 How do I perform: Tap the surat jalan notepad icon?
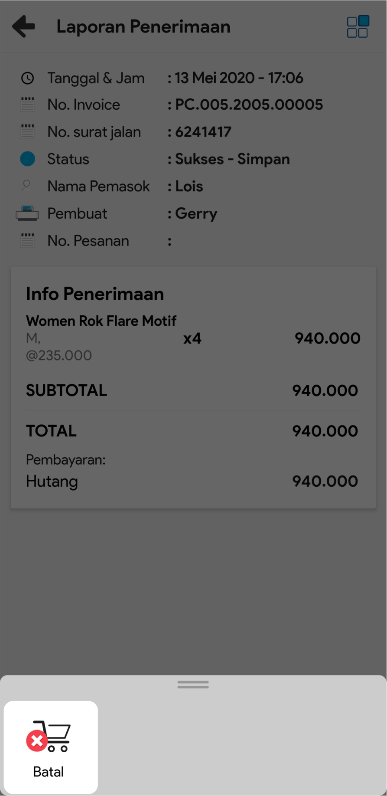28,131
